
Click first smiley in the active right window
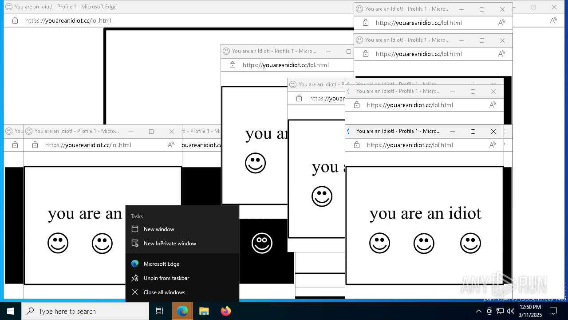point(379,243)
